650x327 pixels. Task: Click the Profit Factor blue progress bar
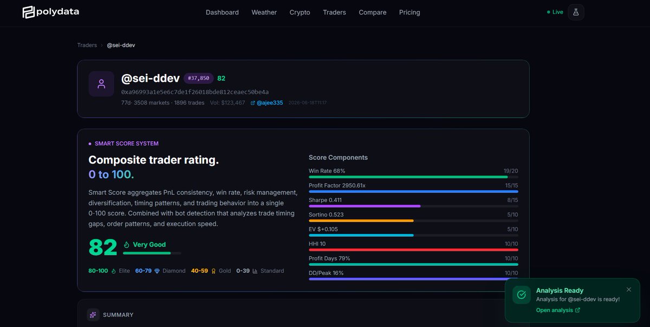[413, 191]
